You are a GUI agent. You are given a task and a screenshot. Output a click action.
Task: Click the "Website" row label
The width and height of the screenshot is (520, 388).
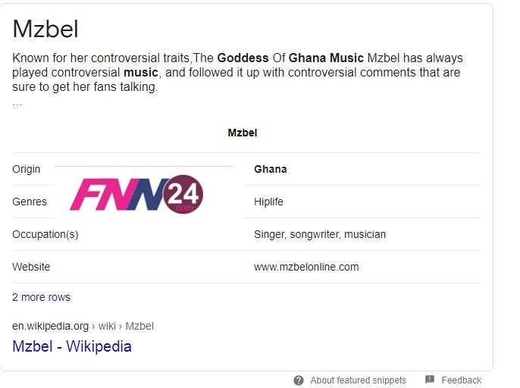(x=31, y=267)
